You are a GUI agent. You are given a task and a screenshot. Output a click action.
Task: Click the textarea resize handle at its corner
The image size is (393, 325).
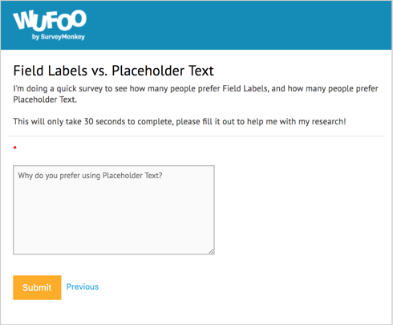click(211, 251)
